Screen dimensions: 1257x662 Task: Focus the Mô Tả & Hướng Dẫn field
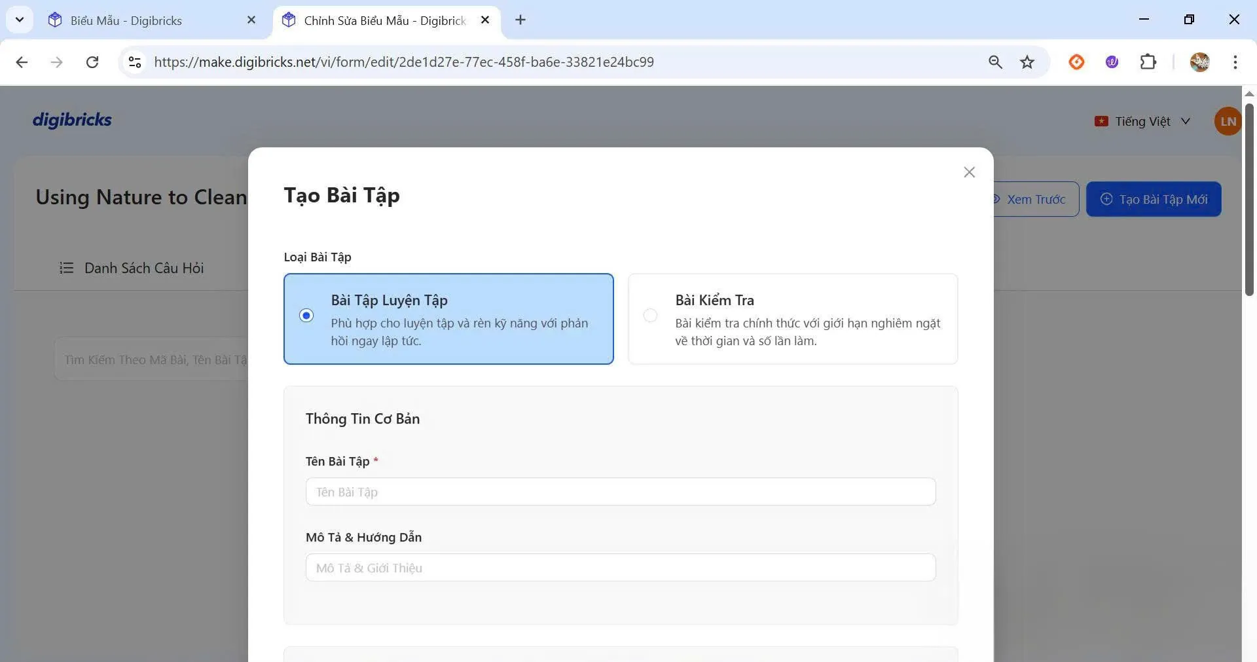(620, 568)
